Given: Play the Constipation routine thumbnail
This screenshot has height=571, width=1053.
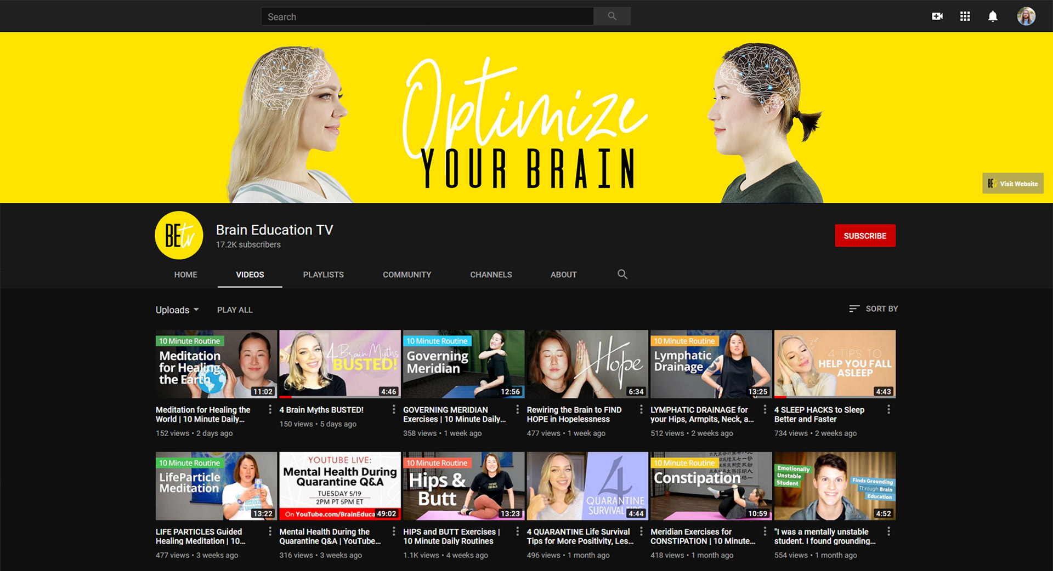Looking at the screenshot, I should pyautogui.click(x=711, y=486).
